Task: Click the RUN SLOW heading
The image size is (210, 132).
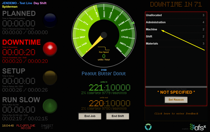Action: point(21,100)
